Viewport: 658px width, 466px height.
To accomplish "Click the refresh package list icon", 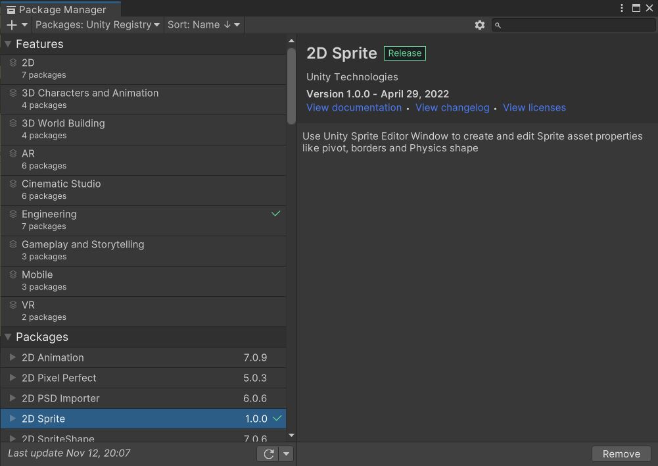I will click(x=269, y=453).
